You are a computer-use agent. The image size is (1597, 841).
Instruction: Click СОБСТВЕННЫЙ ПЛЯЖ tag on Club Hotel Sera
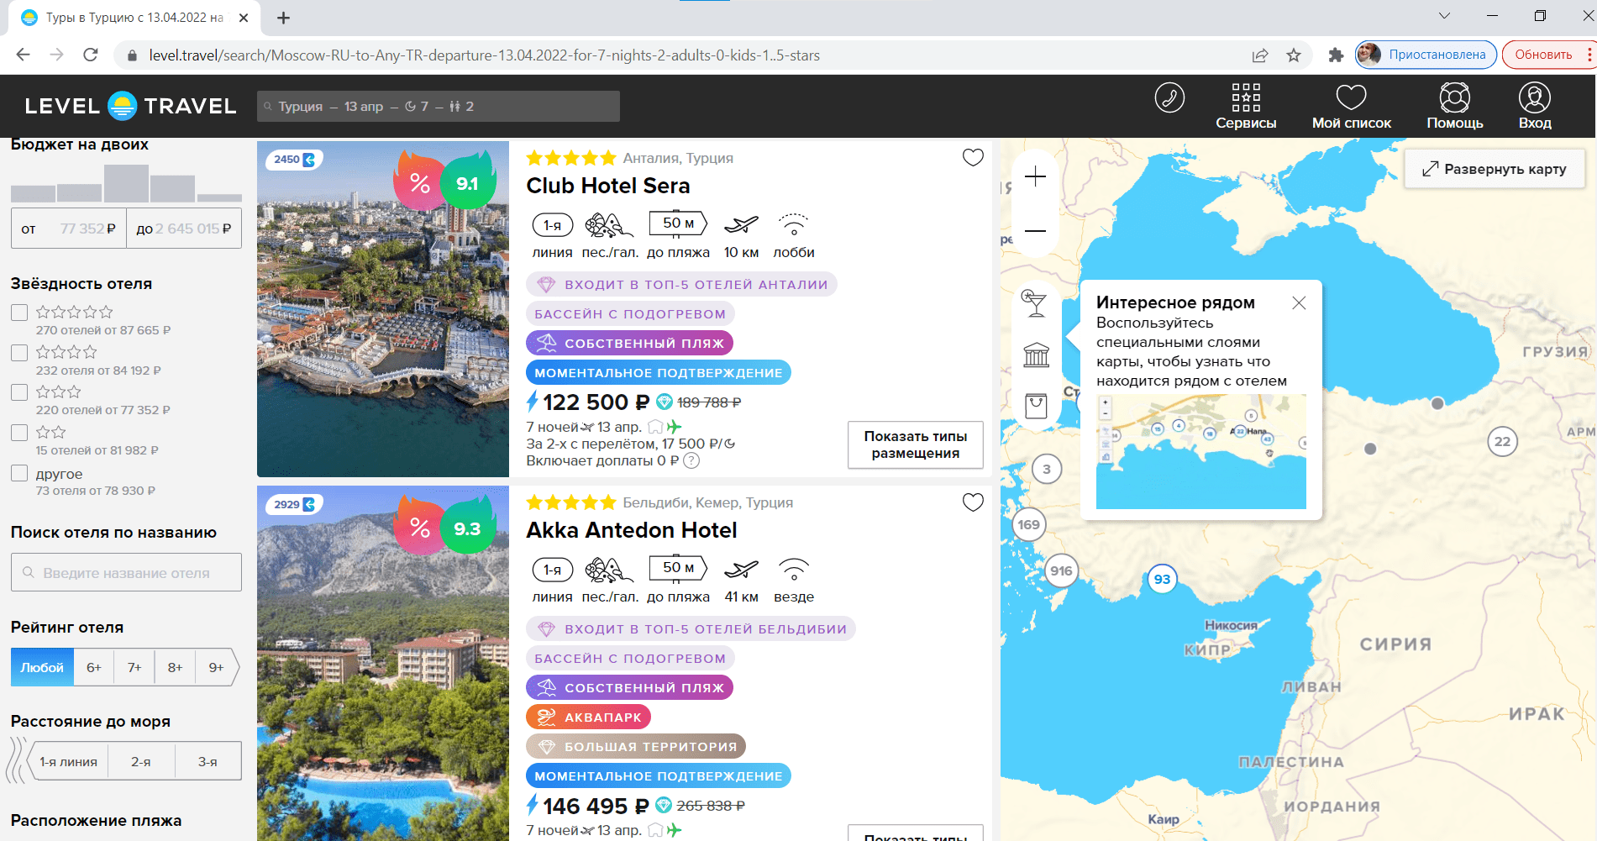click(x=630, y=343)
